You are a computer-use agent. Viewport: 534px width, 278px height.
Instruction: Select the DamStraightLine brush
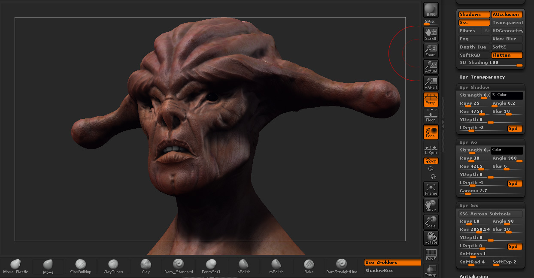pyautogui.click(x=342, y=266)
